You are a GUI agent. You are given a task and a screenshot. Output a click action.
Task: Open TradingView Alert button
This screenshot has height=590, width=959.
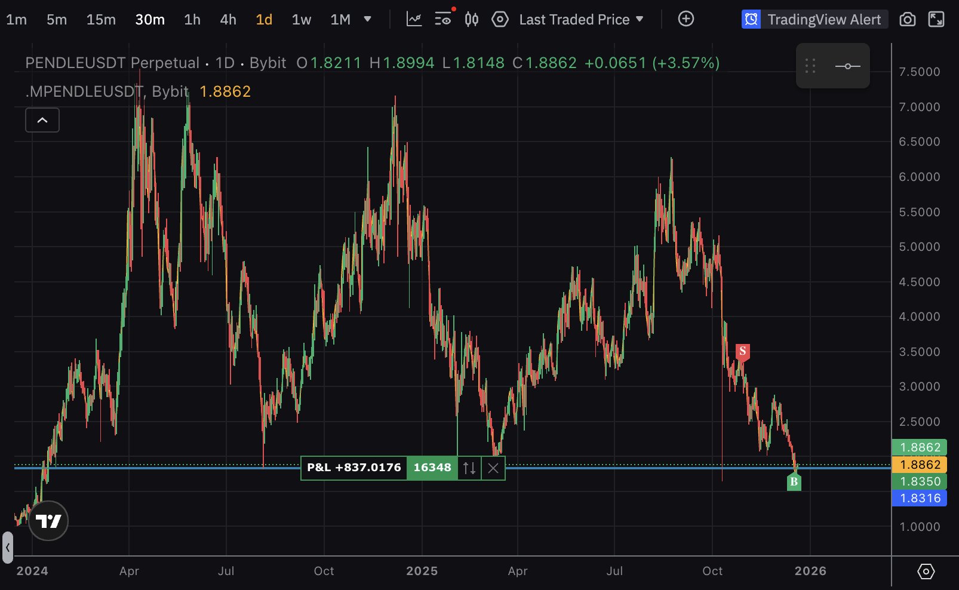click(x=814, y=20)
